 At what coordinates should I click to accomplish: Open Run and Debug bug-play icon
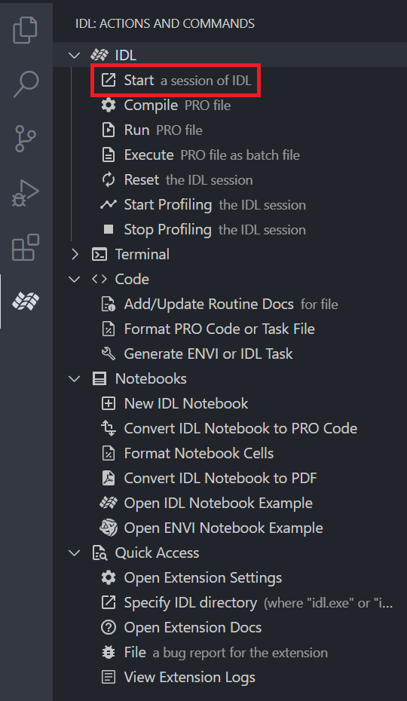click(x=26, y=193)
